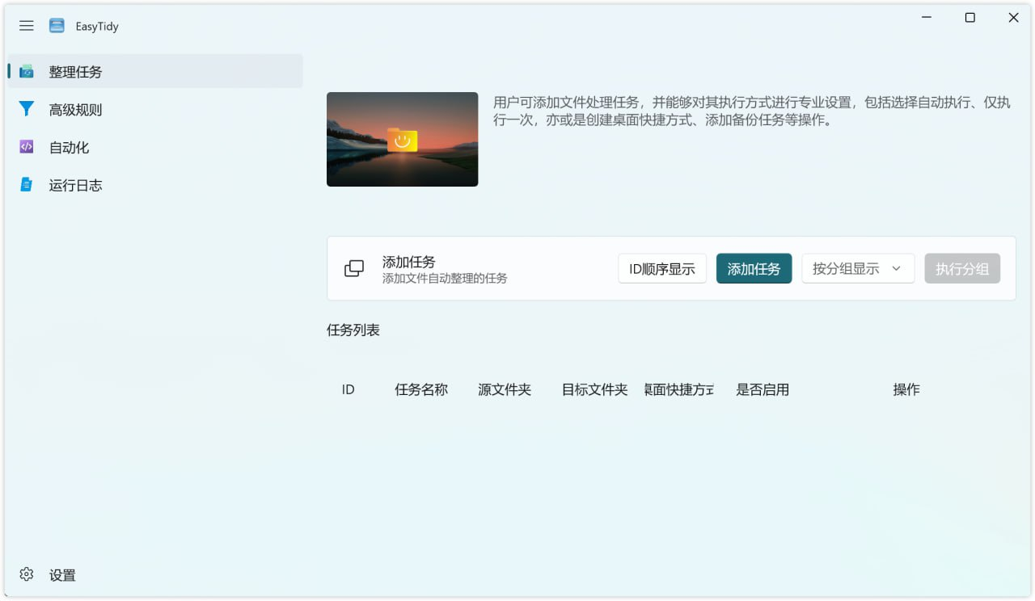The width and height of the screenshot is (1035, 601).
Task: Sort by the ID column header
Action: coord(348,389)
